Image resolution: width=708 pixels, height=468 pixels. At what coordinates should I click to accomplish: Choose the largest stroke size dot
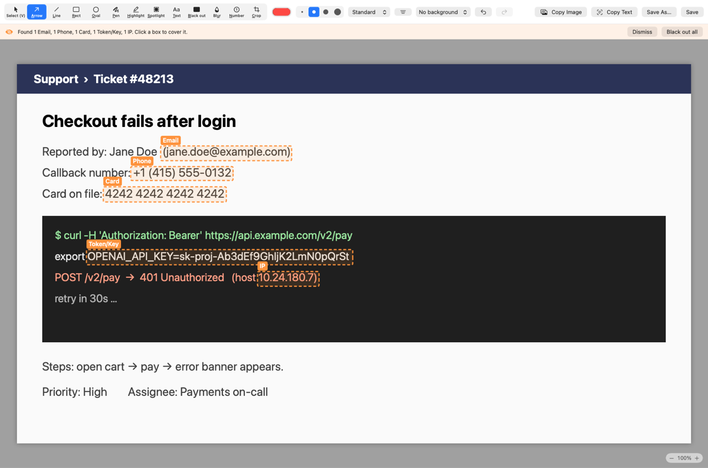[337, 12]
